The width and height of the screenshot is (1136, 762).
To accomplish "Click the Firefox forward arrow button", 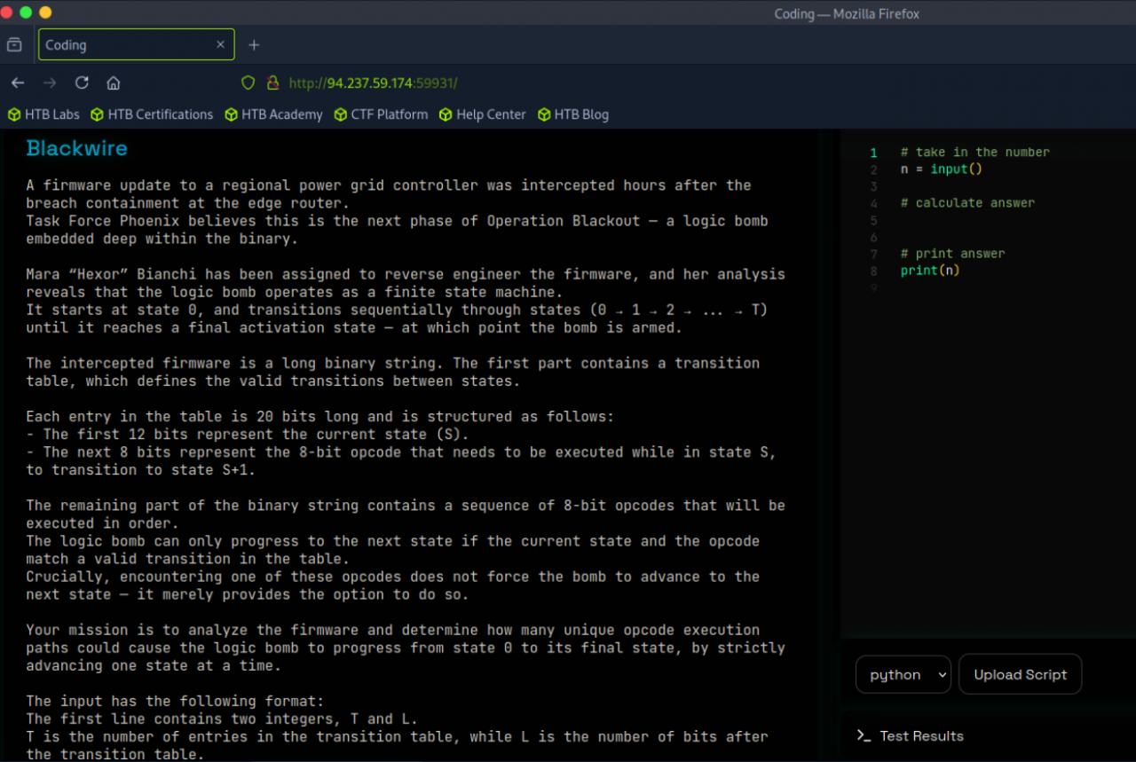I will pos(50,82).
